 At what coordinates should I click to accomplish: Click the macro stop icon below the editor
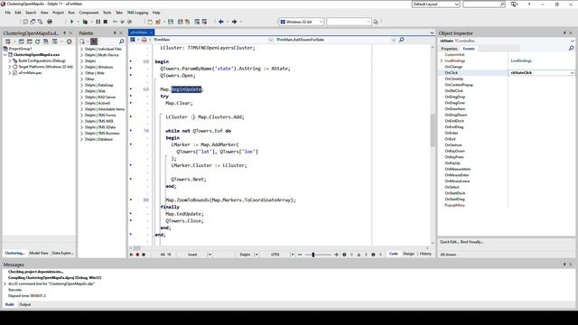144,255
